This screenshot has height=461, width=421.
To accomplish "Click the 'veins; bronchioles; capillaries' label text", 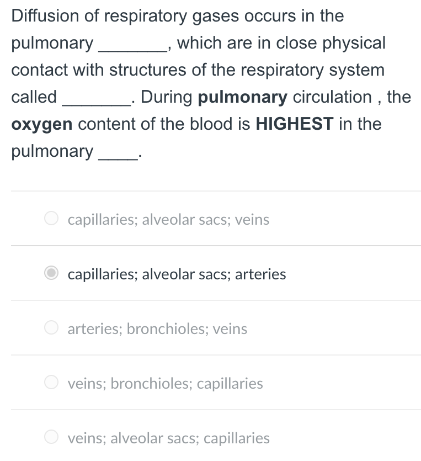I will coord(165,383).
